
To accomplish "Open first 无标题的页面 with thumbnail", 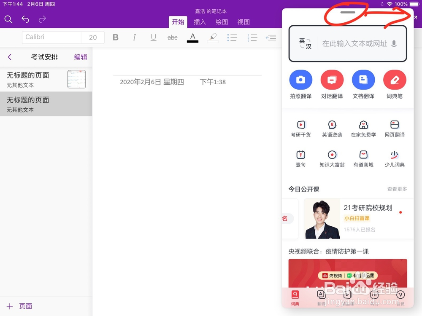I will 46,79.
